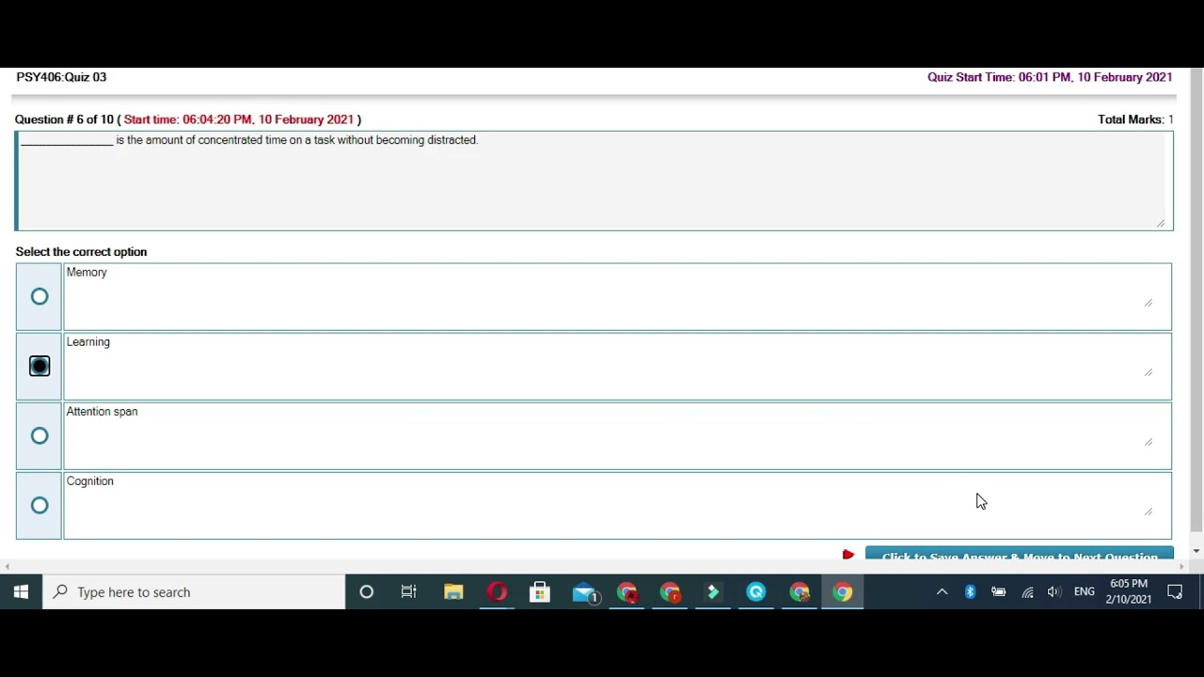Image resolution: width=1204 pixels, height=677 pixels.
Task: Click Save Answer & Move to Next Question
Action: (1019, 554)
